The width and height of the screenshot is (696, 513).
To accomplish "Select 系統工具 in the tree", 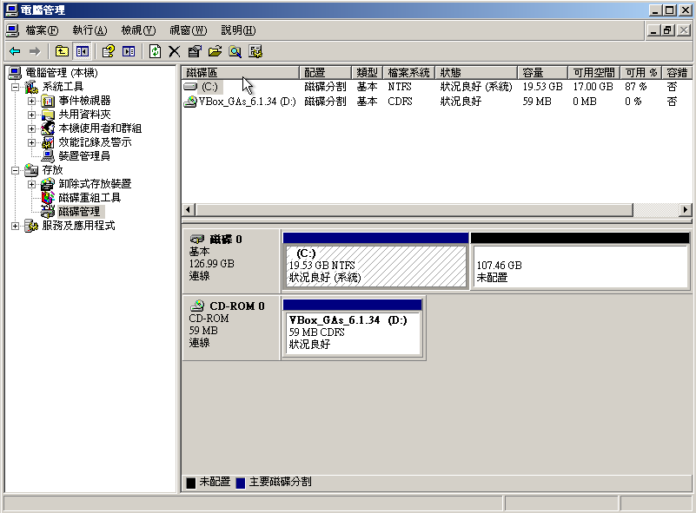I will 63,87.
